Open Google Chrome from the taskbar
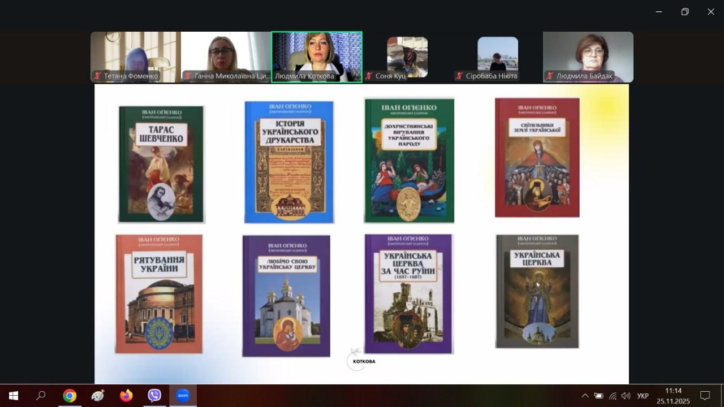The image size is (724, 407). pos(70,396)
